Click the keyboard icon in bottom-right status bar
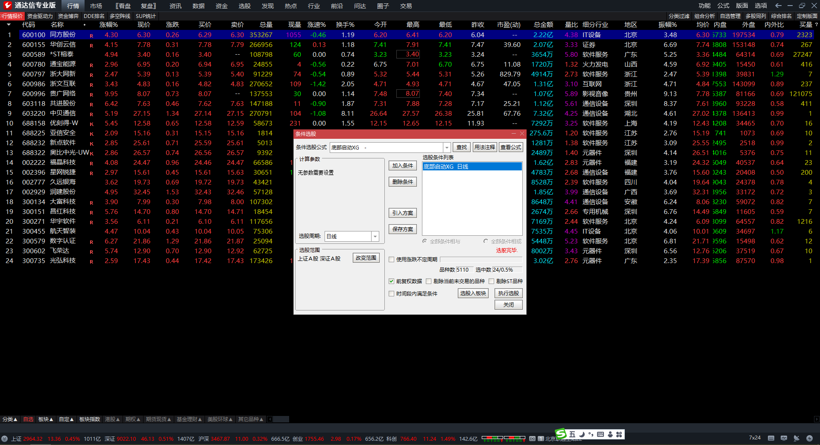The image size is (820, 445). pos(771,438)
